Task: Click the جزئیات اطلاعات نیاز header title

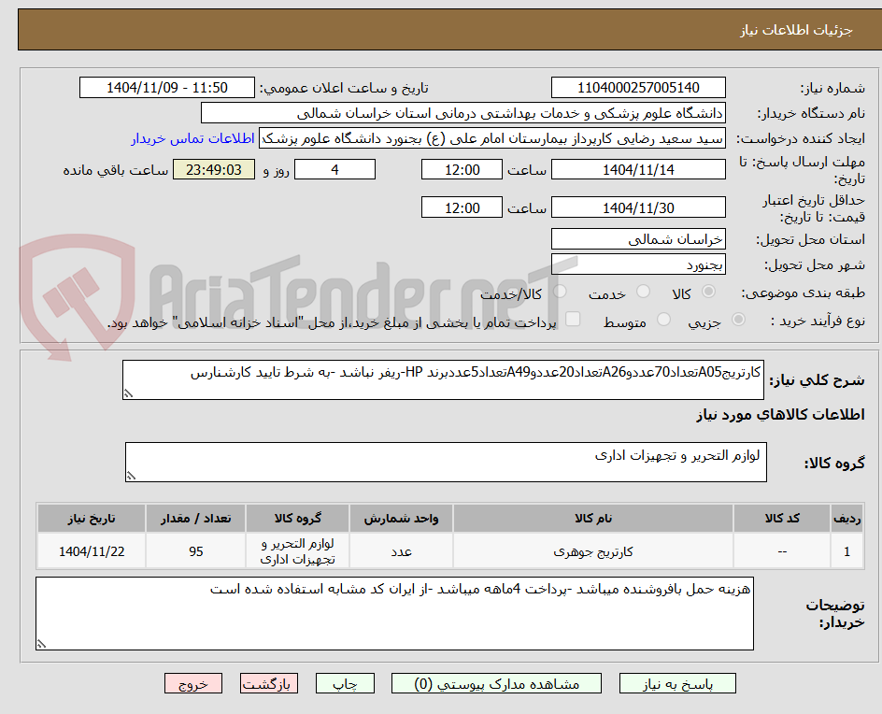Action: tap(795, 30)
